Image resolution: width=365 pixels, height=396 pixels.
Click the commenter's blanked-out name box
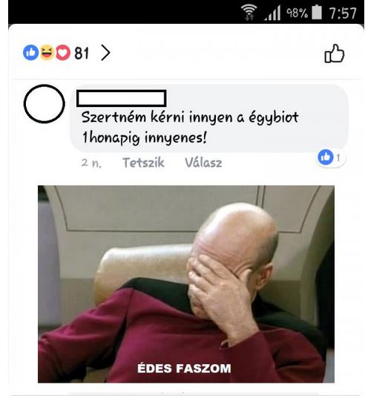coord(122,98)
